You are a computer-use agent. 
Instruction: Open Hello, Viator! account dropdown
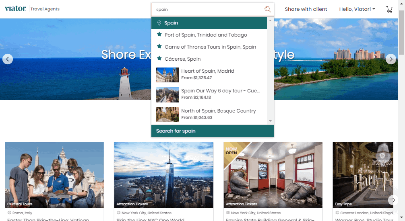(357, 9)
